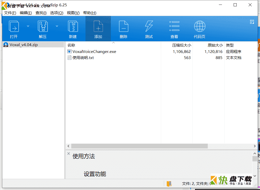Close the comment preview pane with X
The height and width of the screenshot is (190, 260).
tap(68, 154)
